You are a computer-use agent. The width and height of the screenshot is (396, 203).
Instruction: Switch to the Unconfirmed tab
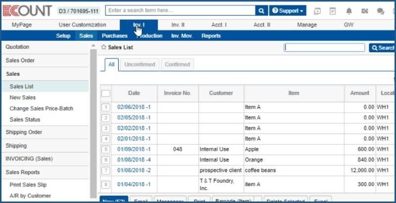click(139, 64)
